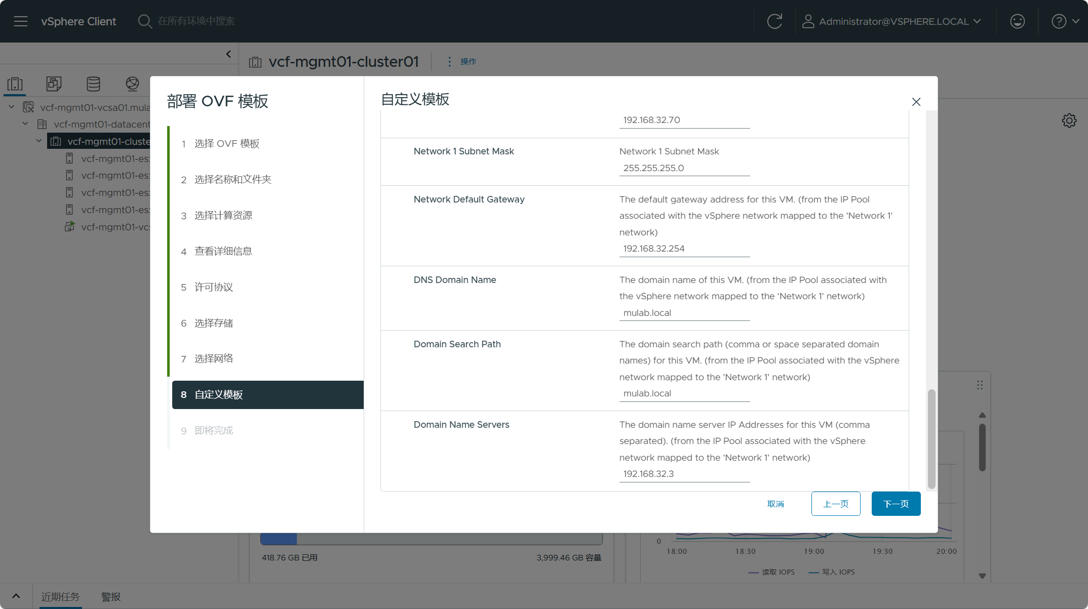Select Hosts and Clusters inventory icon
1088x609 pixels.
coord(15,84)
